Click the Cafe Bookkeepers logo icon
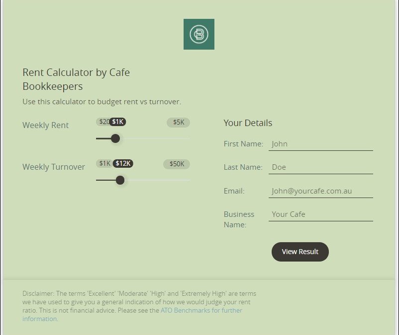Screen dimensions: 399x335 199,34
